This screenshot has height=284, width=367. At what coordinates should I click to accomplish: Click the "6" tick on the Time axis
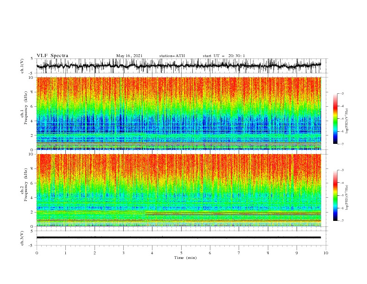coord(210,253)
